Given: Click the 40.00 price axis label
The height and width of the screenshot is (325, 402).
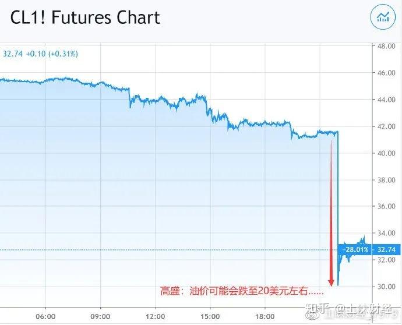Looking at the screenshot, I should click(x=386, y=153).
